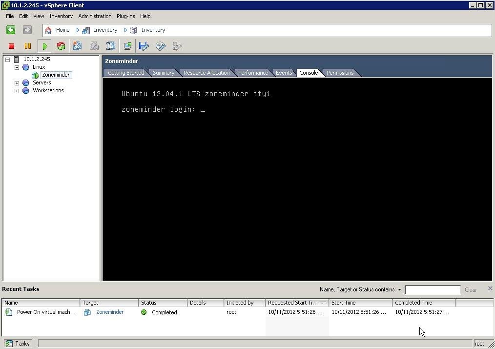Click the Servers resource pool icon
This screenshot has height=349, width=495.
pos(26,82)
